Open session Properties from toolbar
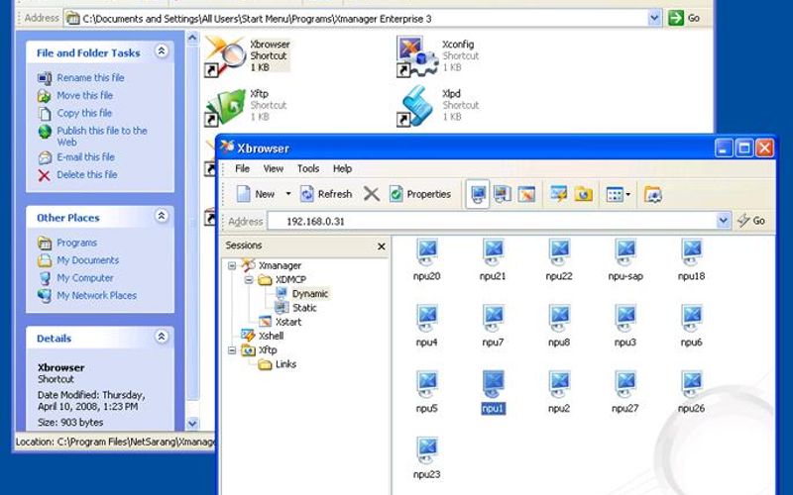Viewport: 793px width, 495px height. pyautogui.click(x=419, y=194)
